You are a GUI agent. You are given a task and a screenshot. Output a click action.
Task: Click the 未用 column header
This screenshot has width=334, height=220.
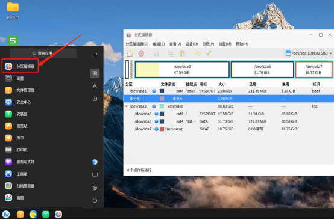[x=285, y=84]
